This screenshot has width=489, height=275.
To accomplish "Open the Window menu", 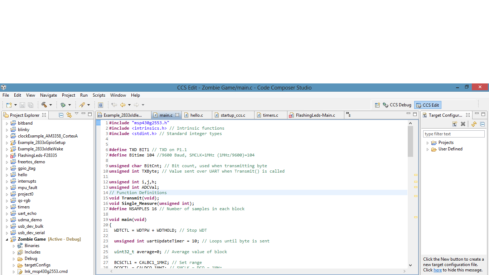I will tap(118, 95).
